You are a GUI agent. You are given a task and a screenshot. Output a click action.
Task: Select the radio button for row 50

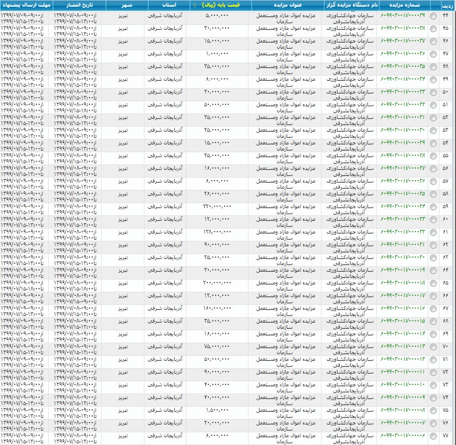pyautogui.click(x=433, y=92)
